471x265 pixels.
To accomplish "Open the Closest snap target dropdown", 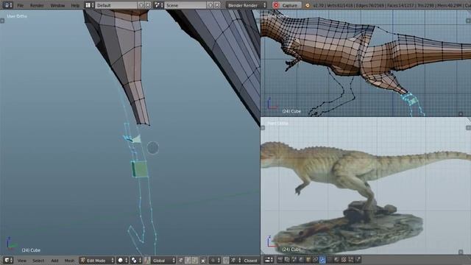I will [251, 260].
